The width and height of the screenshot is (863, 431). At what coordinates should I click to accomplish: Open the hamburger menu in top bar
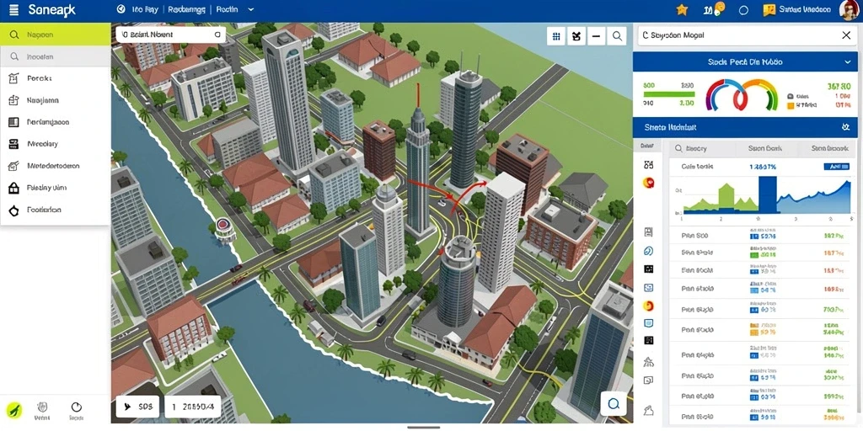[x=13, y=10]
